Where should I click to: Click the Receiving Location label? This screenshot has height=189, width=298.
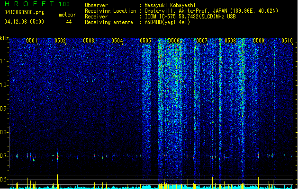[110, 11]
